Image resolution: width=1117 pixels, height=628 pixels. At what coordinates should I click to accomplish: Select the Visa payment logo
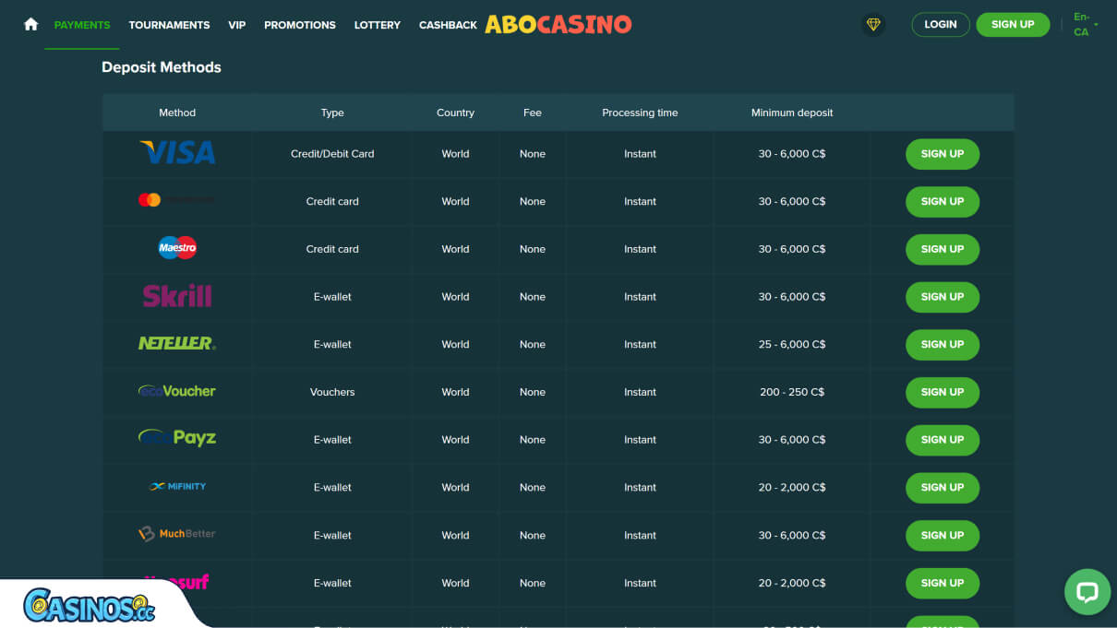177,153
